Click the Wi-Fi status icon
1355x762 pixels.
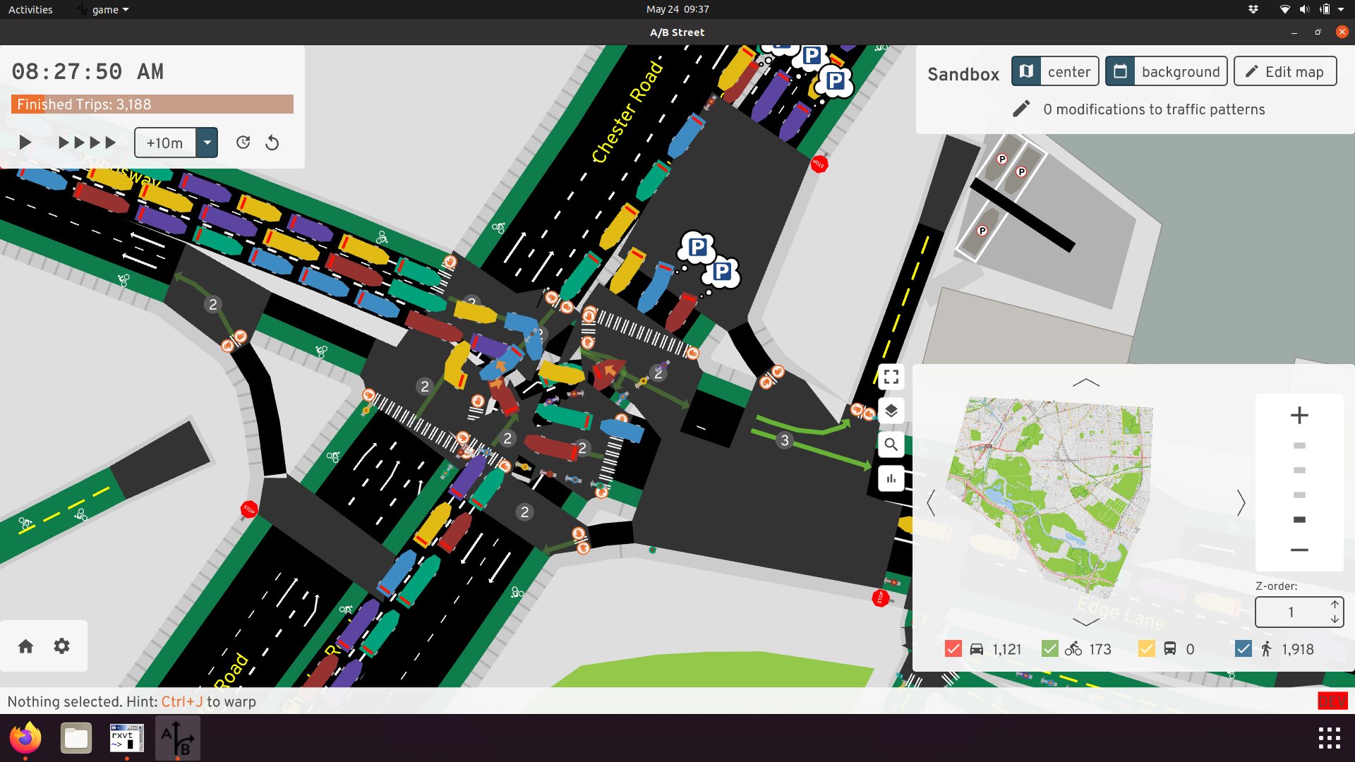[1285, 9]
